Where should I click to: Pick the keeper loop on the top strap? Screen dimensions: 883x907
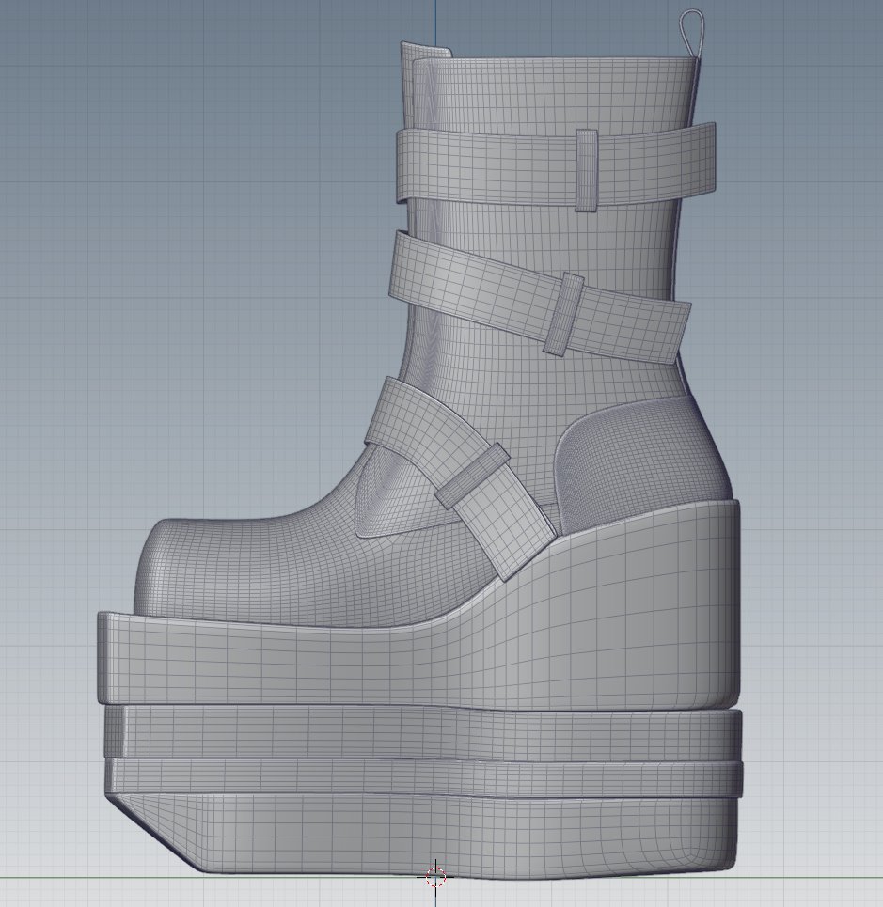coord(587,170)
